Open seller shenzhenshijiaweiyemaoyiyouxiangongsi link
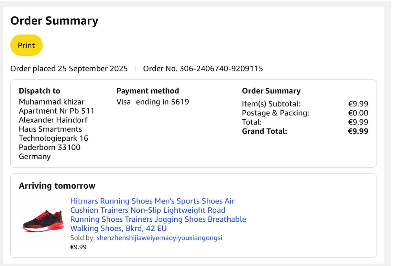 [159, 238]
